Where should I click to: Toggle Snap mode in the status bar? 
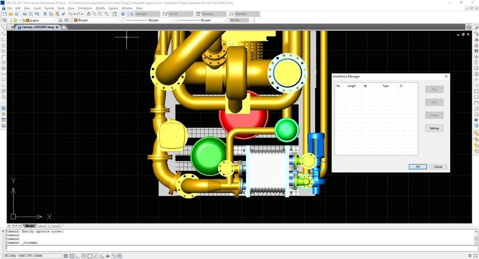(x=66, y=256)
